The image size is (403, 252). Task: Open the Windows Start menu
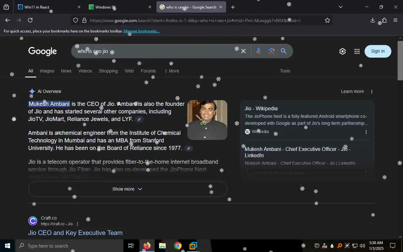(8, 246)
